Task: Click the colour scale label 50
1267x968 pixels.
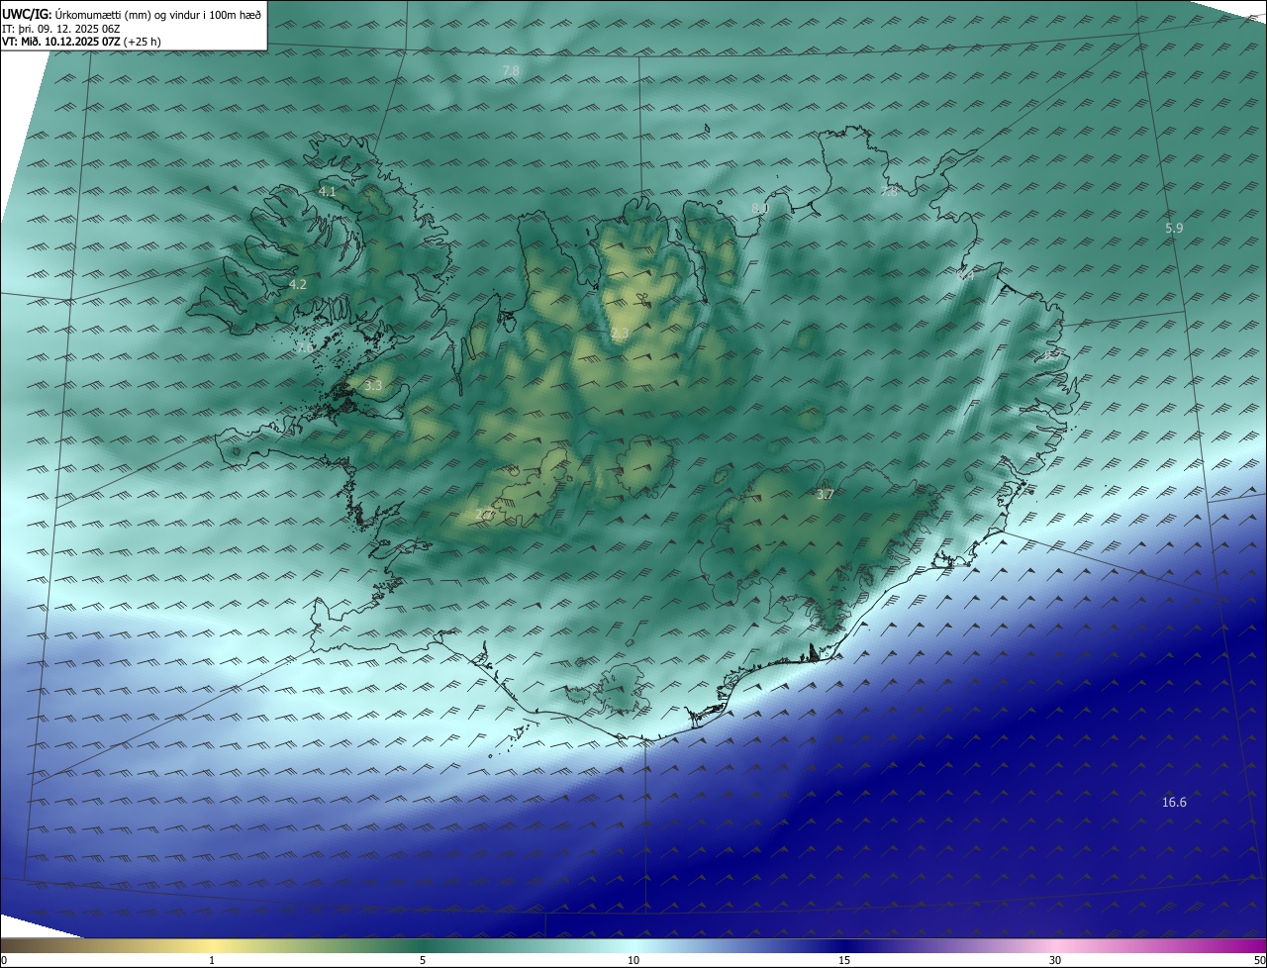Action: (x=1259, y=960)
